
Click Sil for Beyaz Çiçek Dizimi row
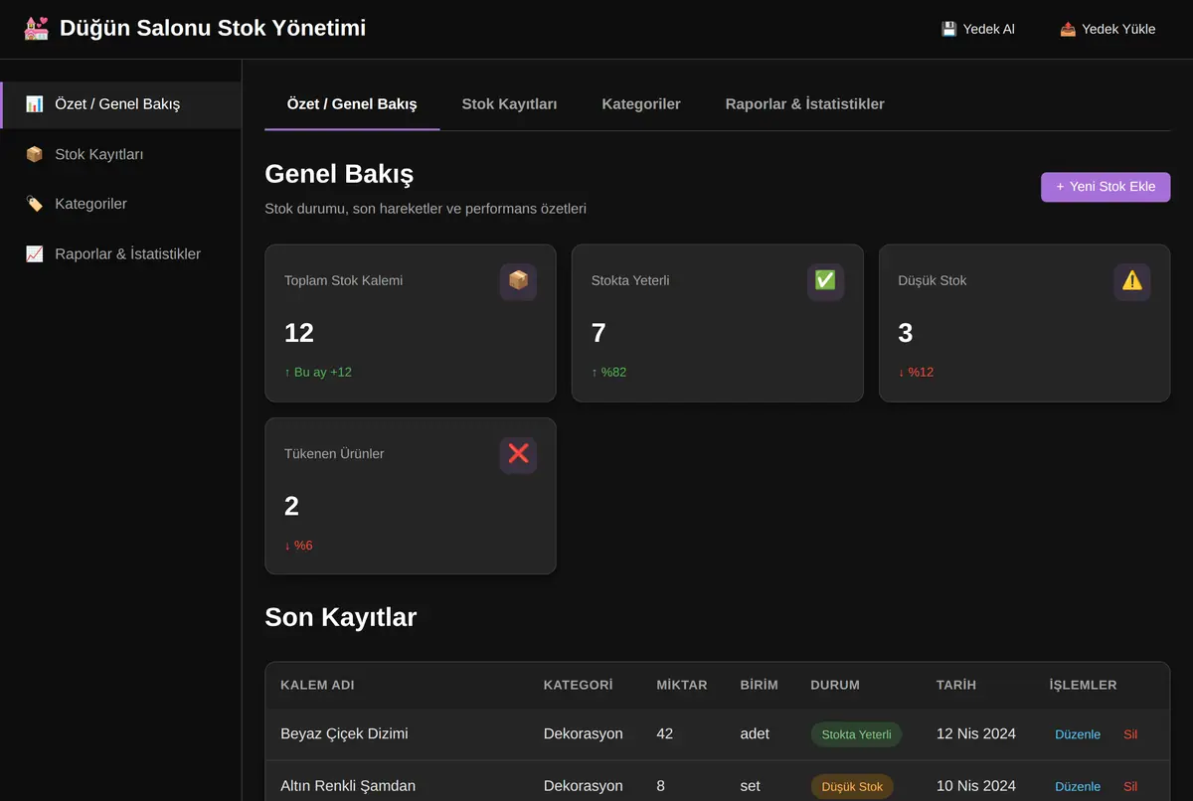tap(1130, 734)
